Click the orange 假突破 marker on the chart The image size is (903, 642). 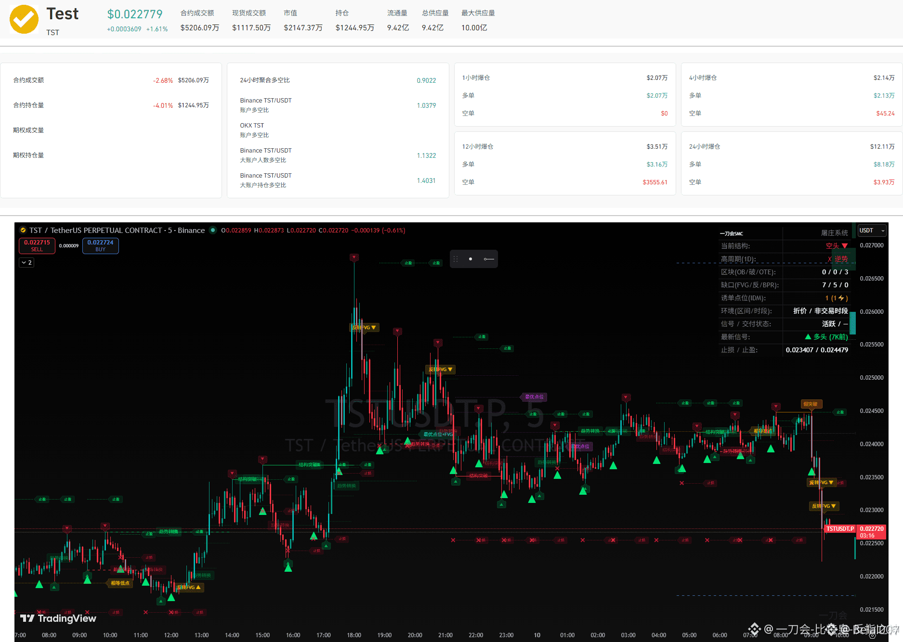(x=811, y=404)
